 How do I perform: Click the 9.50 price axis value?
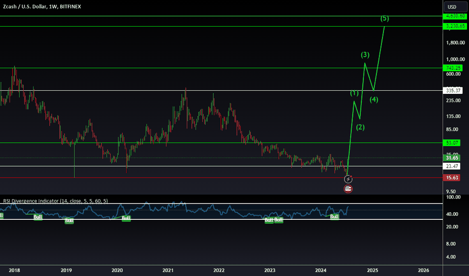[x=451, y=191]
